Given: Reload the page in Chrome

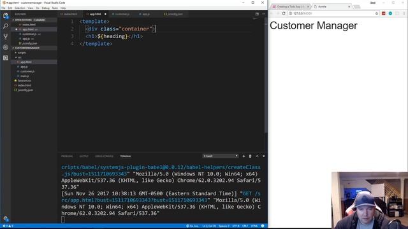Looking at the screenshot, I should (284, 13).
